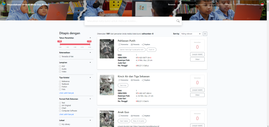Check Computer Software format filter

(x=60, y=111)
